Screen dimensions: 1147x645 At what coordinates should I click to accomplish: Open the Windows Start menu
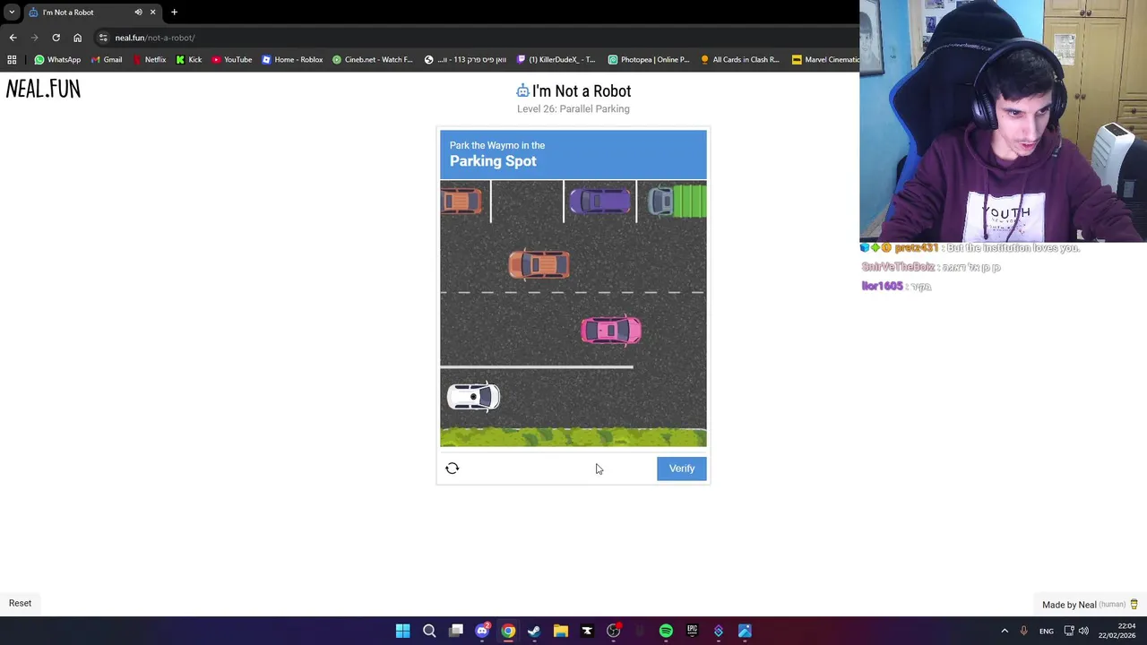(403, 631)
